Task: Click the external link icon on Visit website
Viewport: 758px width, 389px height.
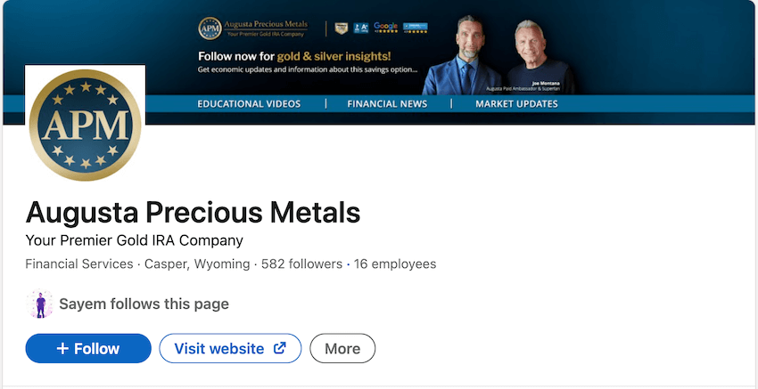Action: (280, 348)
